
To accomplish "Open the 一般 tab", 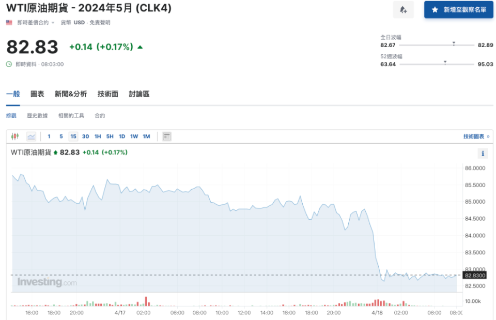I will [x=13, y=94].
